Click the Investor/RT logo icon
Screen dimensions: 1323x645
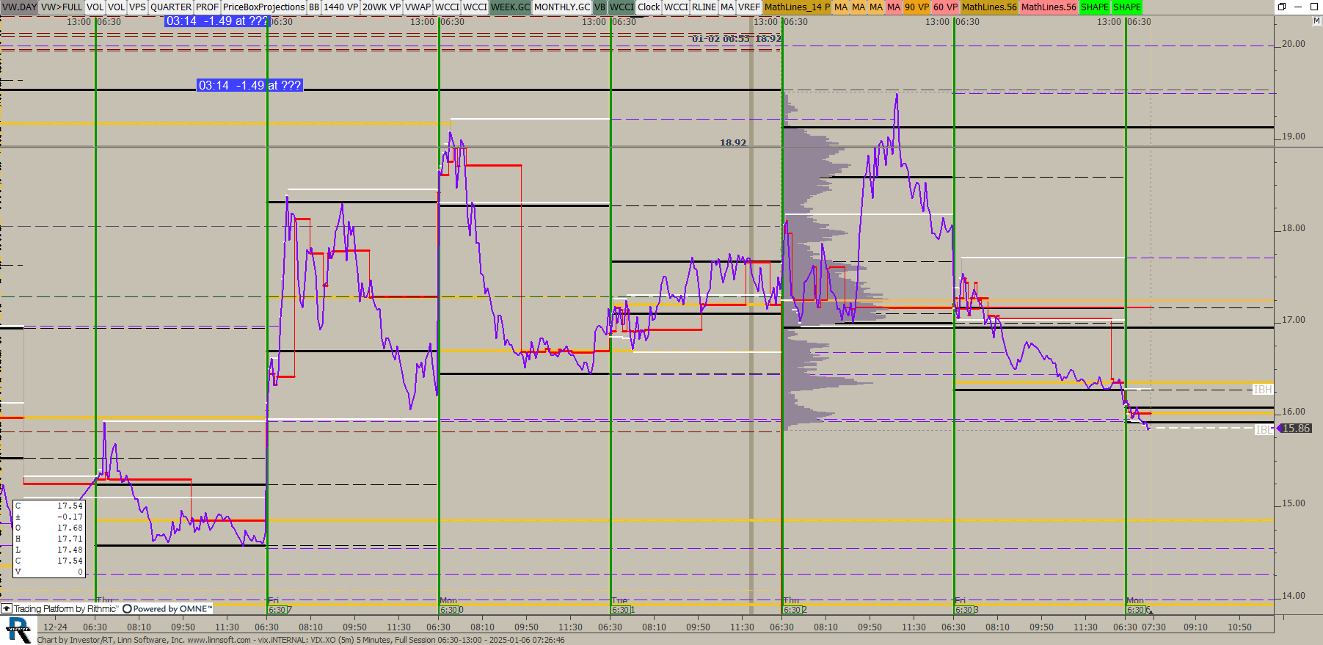click(x=18, y=630)
